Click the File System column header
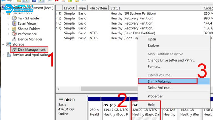Image resolution: width=213 pixels, height=120 pixels. [x=99, y=8]
